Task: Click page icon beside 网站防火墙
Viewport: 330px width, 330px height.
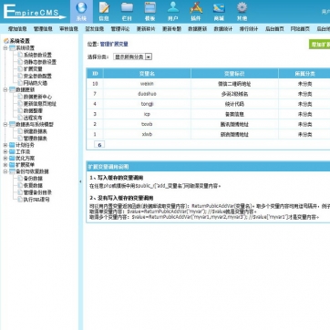Action: pos(20,83)
